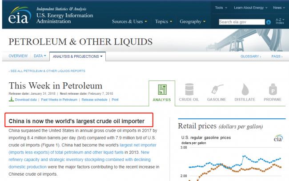Follow the Glossary link

tap(251, 57)
